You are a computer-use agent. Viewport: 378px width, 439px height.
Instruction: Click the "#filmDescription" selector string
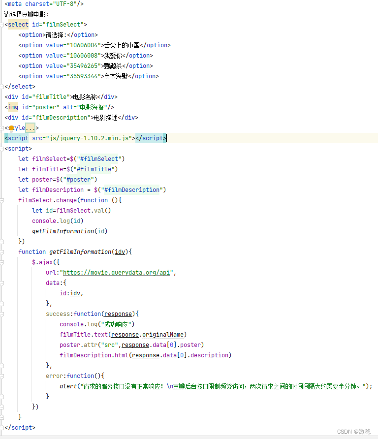click(132, 190)
